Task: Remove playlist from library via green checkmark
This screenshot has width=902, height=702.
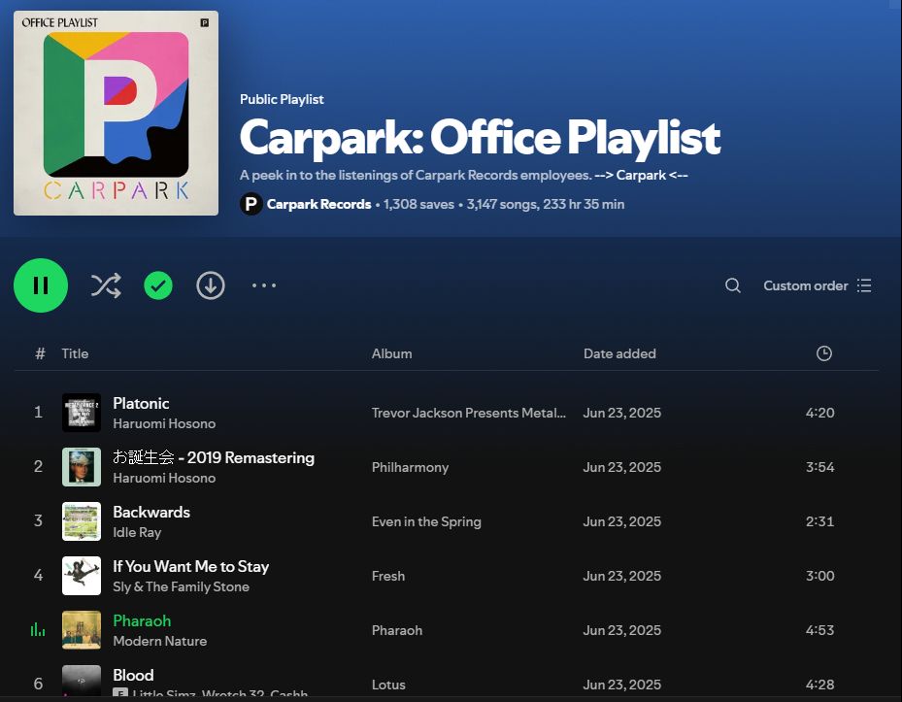Action: [x=158, y=285]
